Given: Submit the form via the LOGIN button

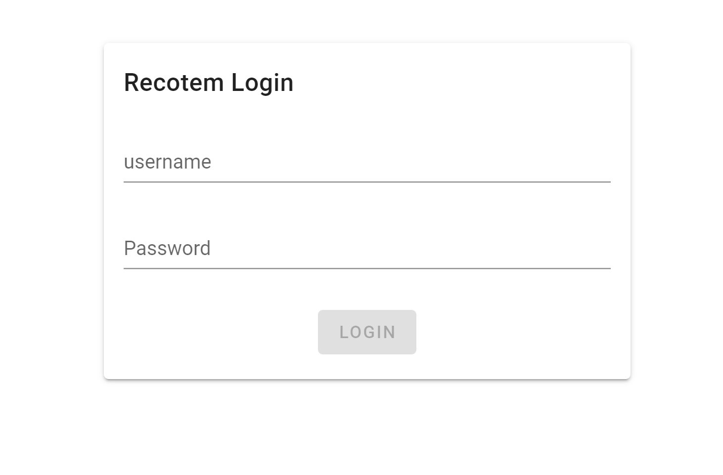Looking at the screenshot, I should pos(366,332).
